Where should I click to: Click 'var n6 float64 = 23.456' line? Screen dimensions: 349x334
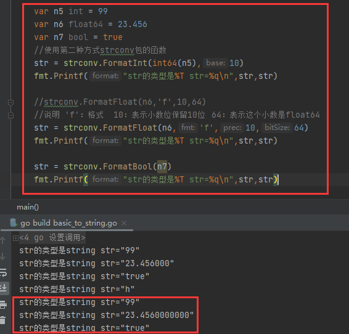pos(91,24)
